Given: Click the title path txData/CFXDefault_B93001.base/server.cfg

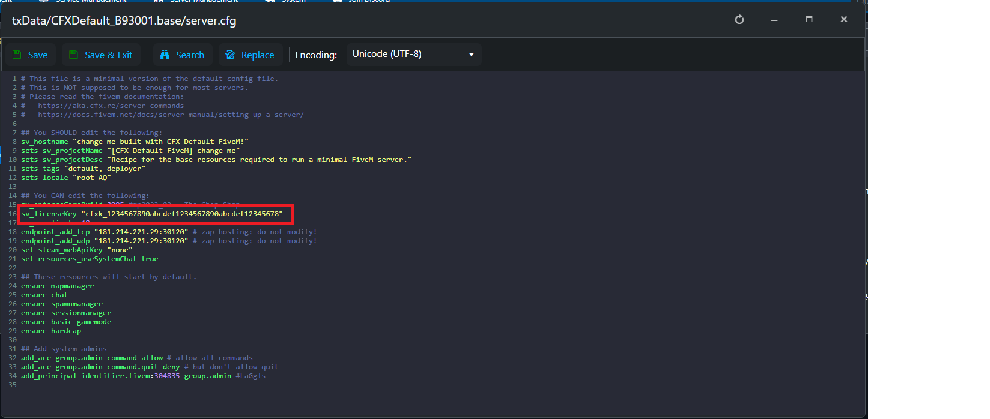Looking at the screenshot, I should coord(124,21).
